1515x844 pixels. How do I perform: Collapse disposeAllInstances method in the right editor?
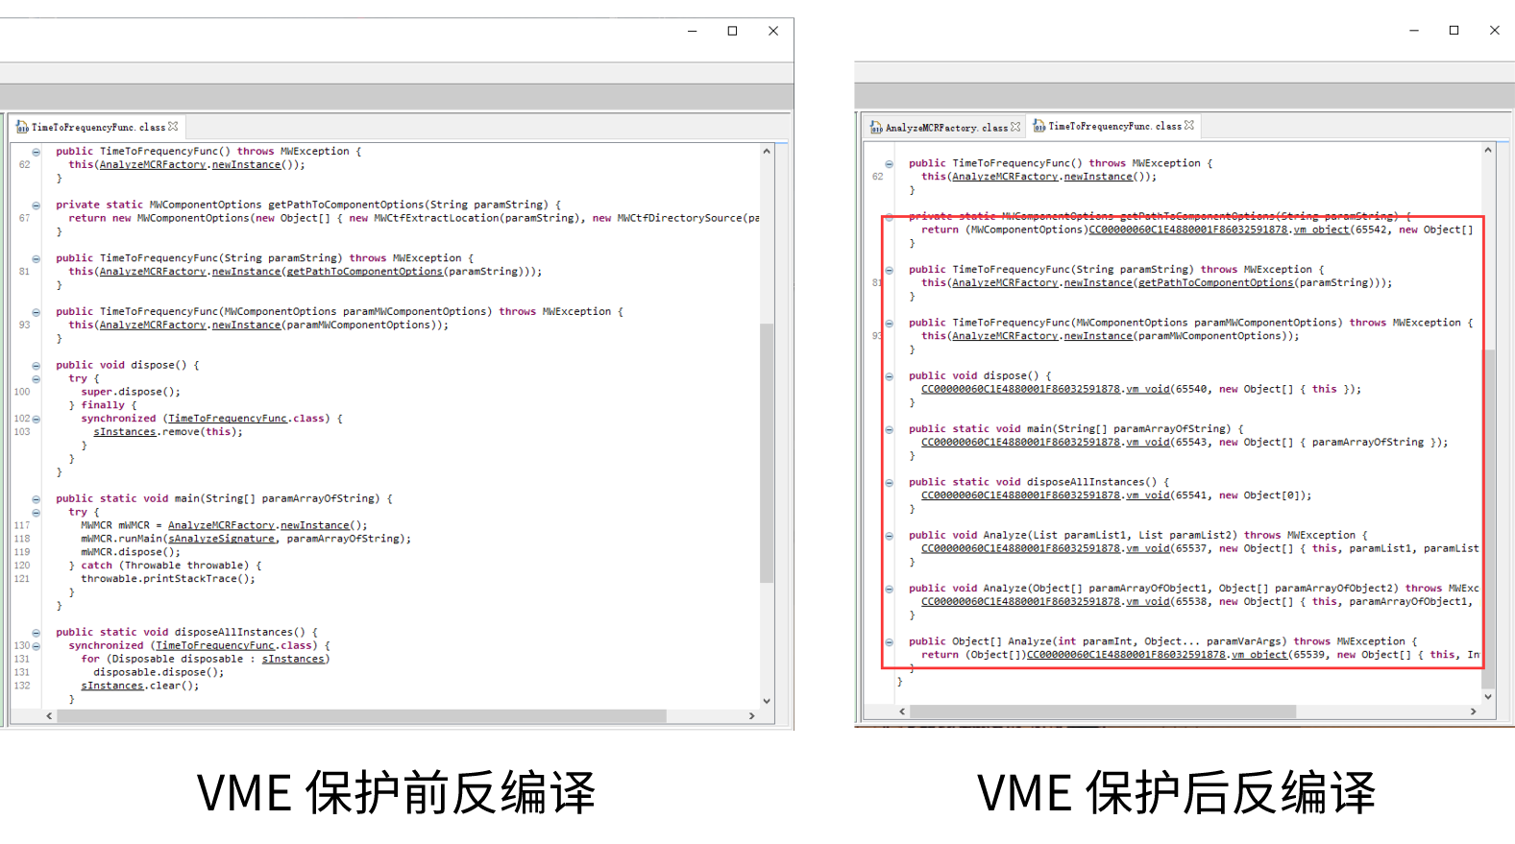tap(889, 483)
